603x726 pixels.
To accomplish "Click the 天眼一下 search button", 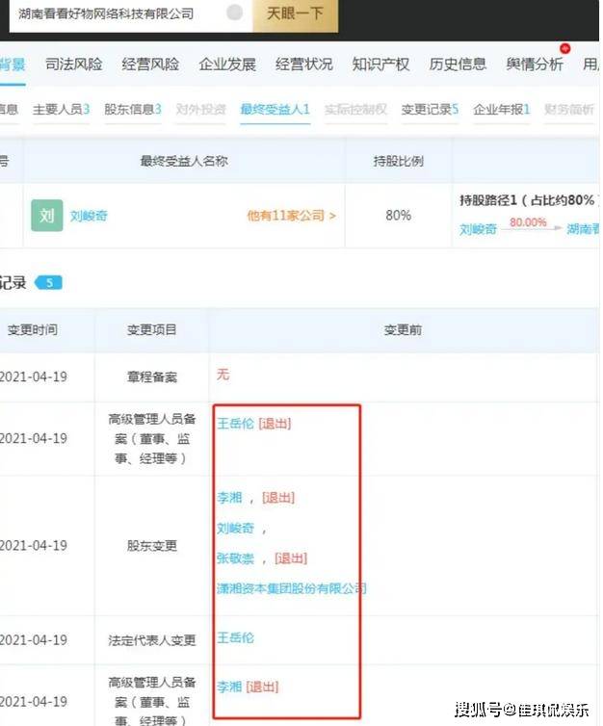I will tap(296, 13).
